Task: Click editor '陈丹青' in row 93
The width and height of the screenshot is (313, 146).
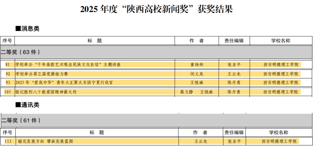Action: tap(234, 83)
